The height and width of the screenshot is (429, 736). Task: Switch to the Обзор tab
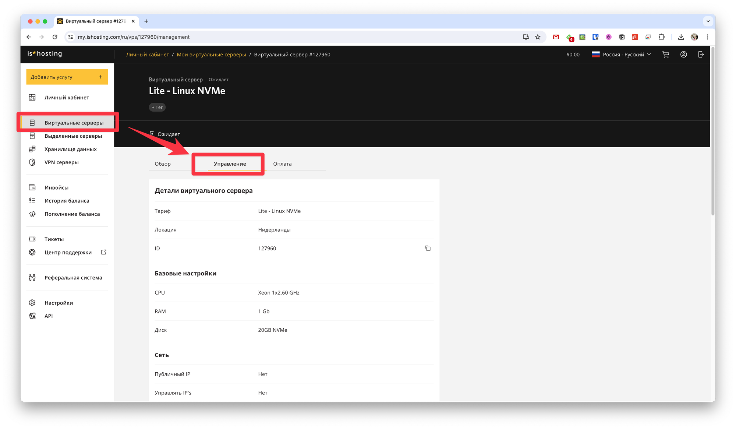[x=163, y=164]
